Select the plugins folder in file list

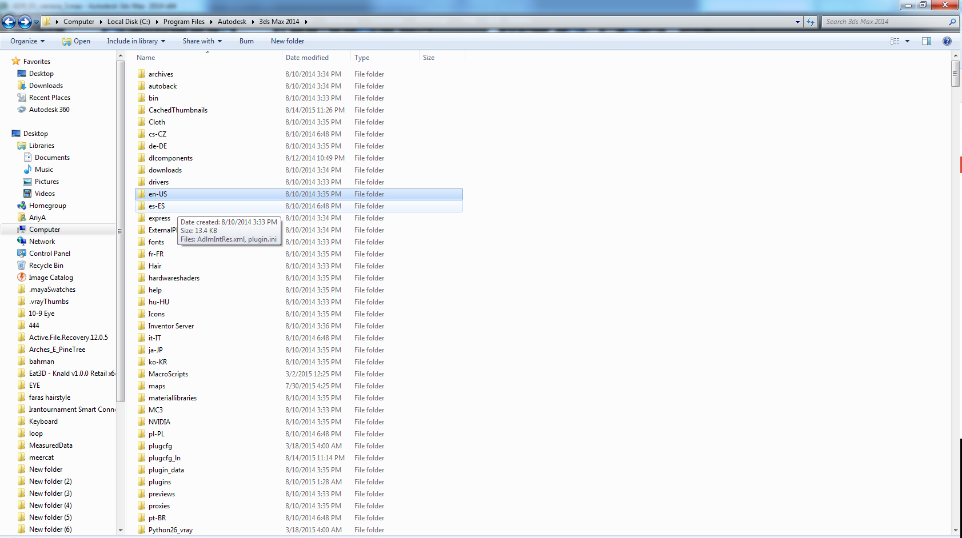[x=159, y=482]
